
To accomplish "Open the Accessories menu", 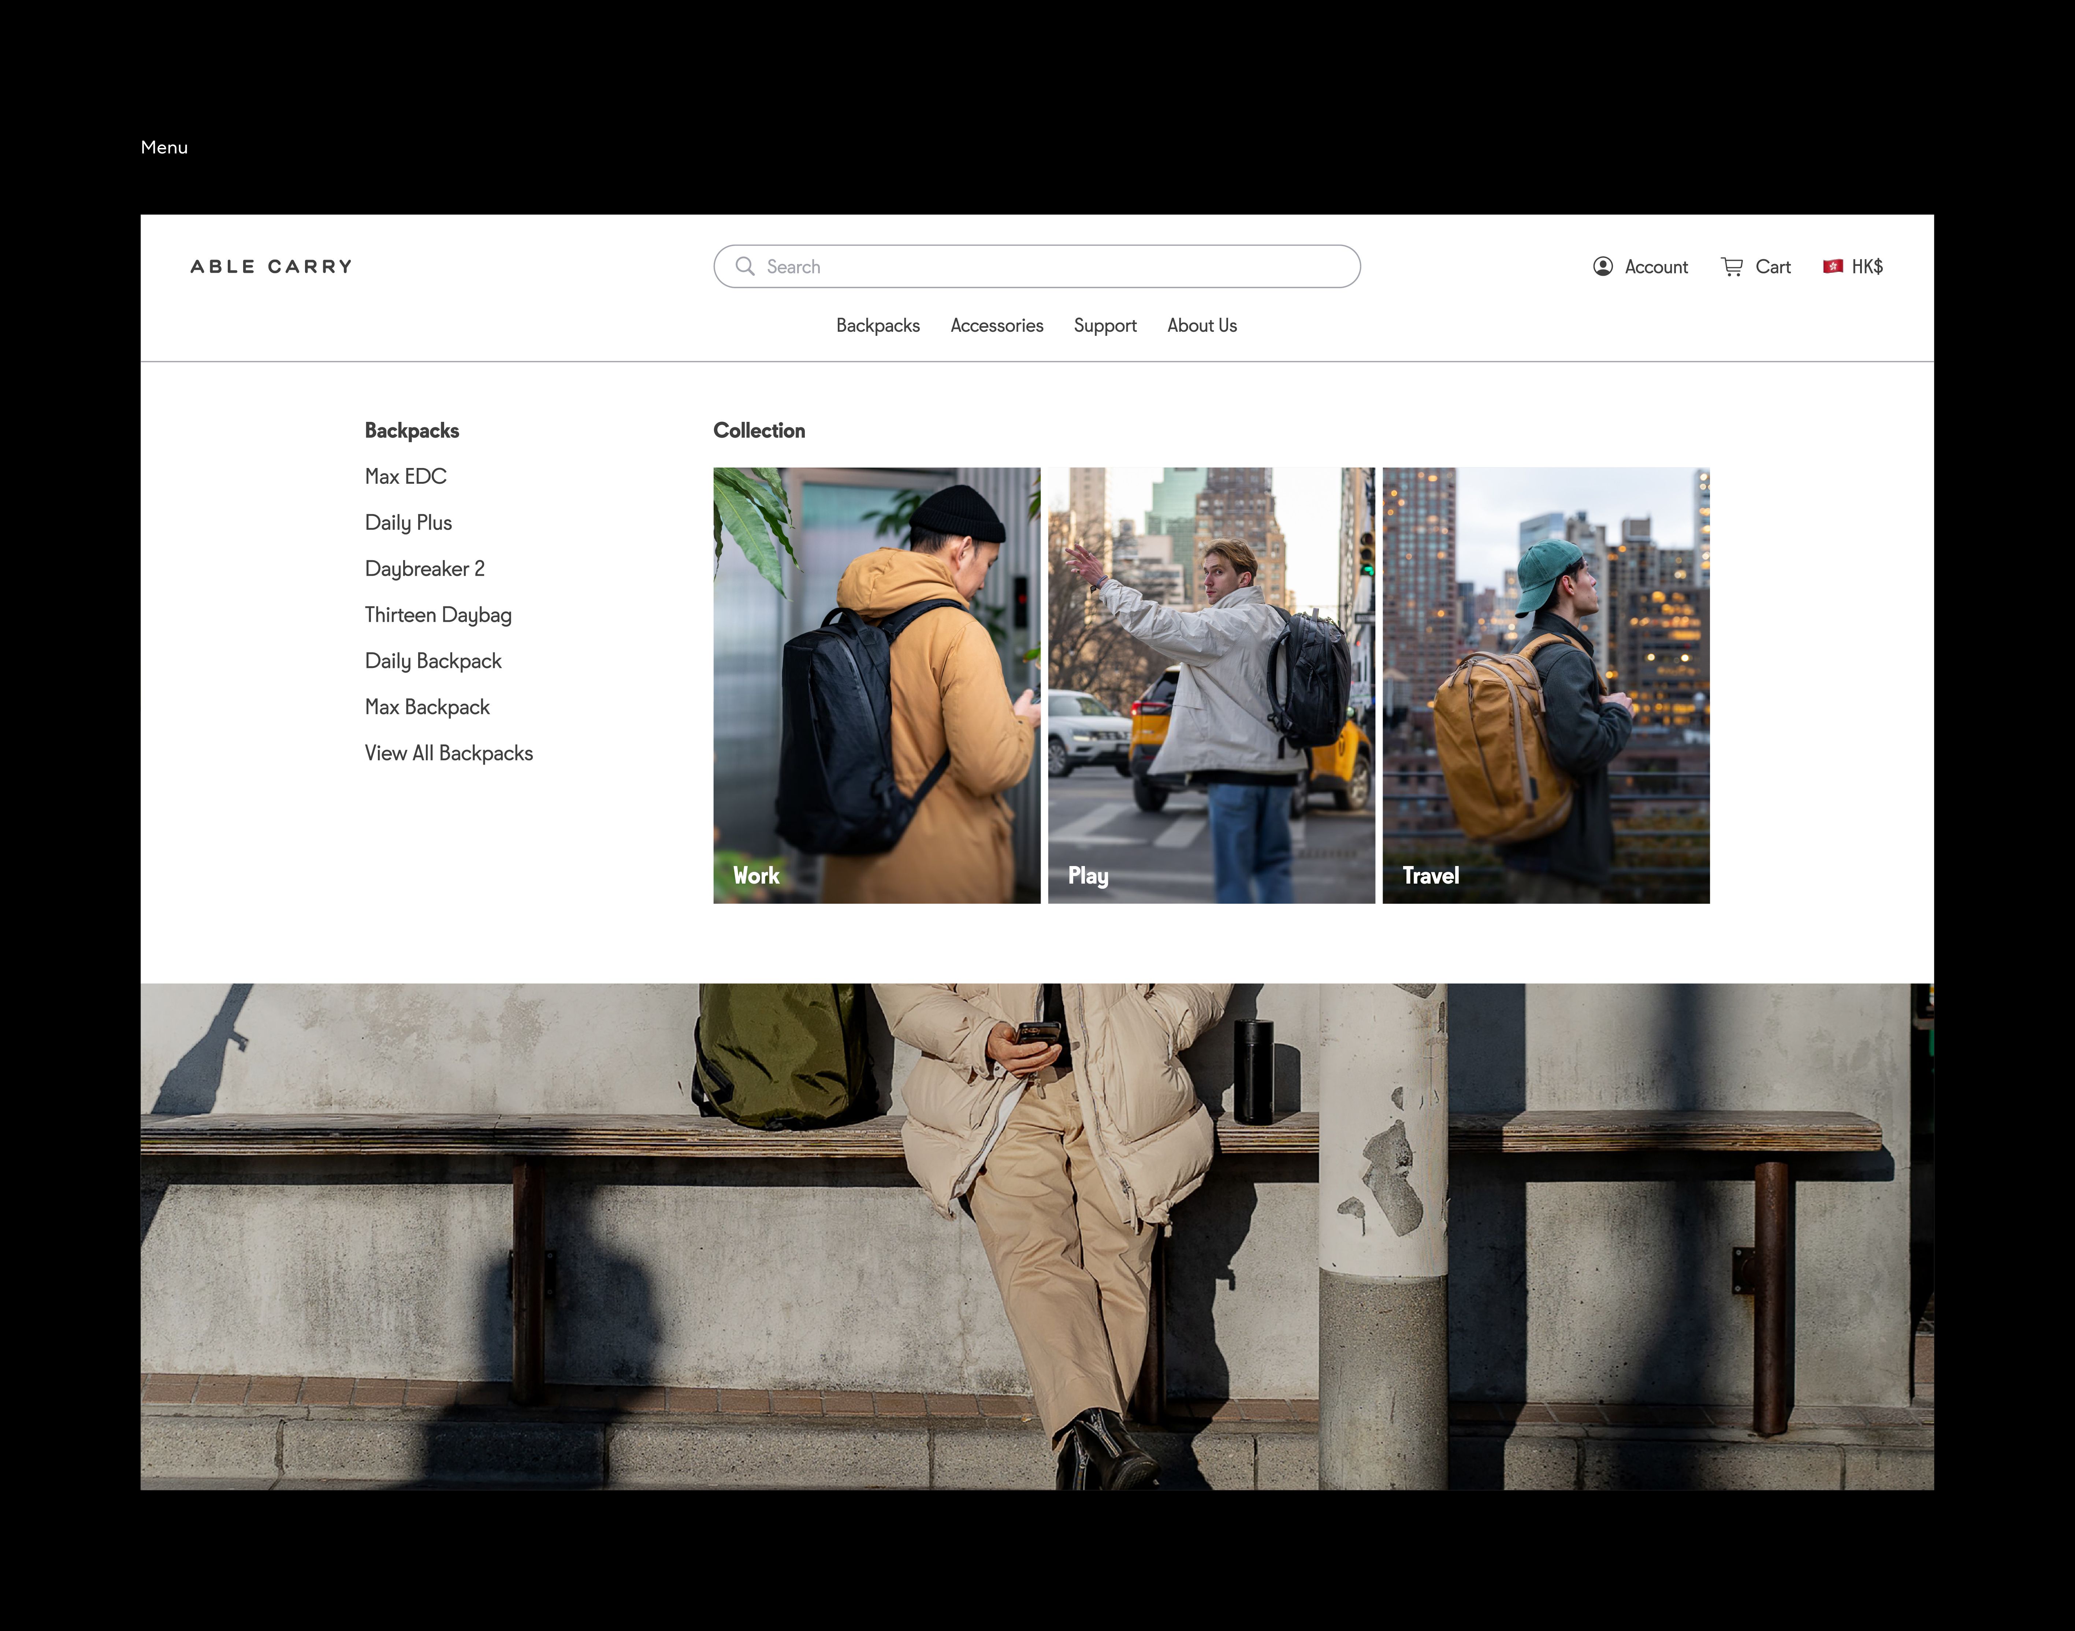I will (x=997, y=326).
